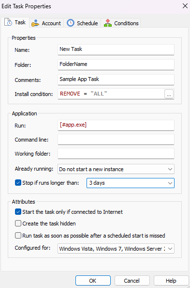Click the Run field with [#app.exe]
The image size is (190, 288).
pyautogui.click(x=116, y=125)
